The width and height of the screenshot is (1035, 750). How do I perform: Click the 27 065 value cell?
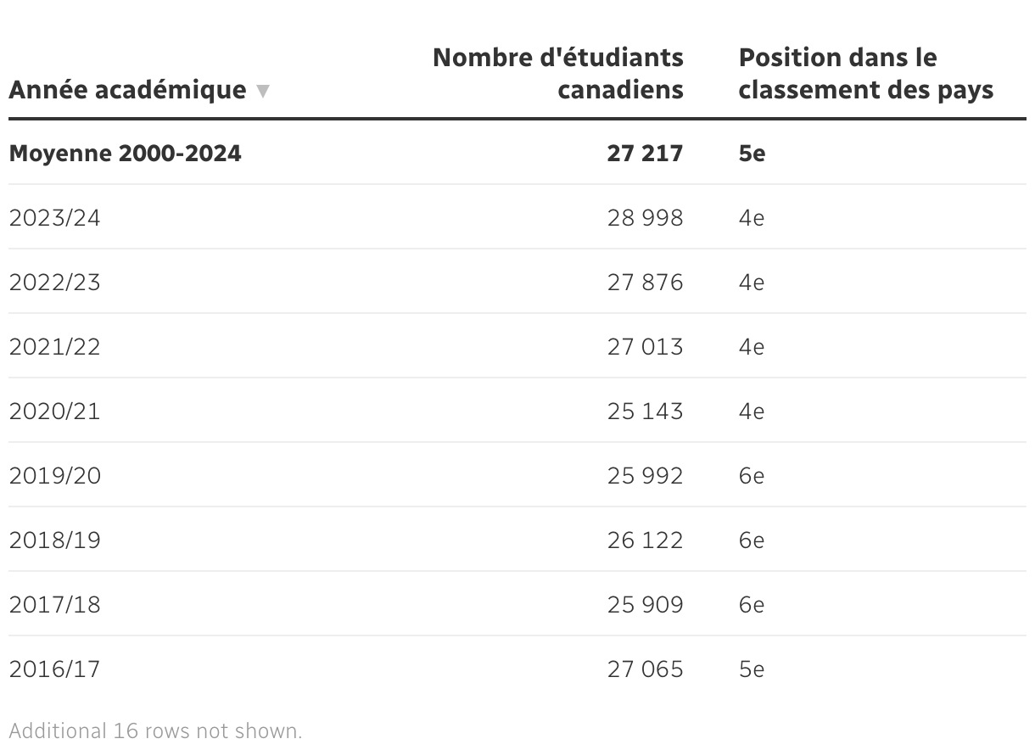point(646,669)
